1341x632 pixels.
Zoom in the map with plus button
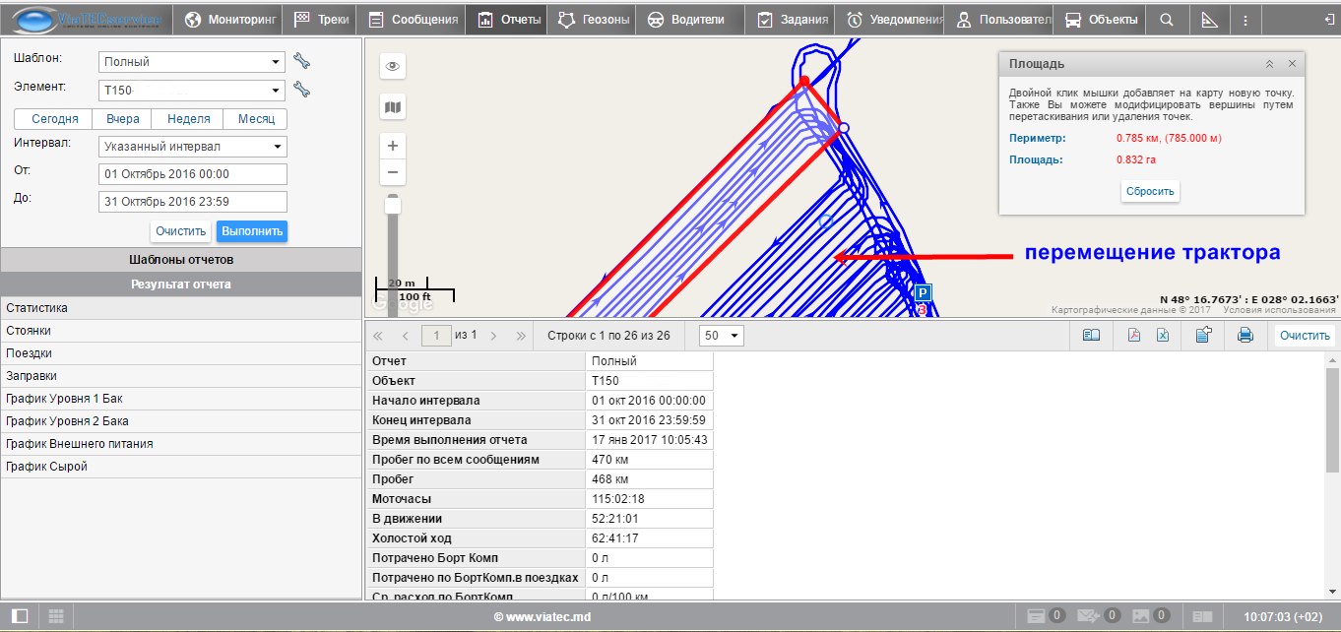point(393,146)
